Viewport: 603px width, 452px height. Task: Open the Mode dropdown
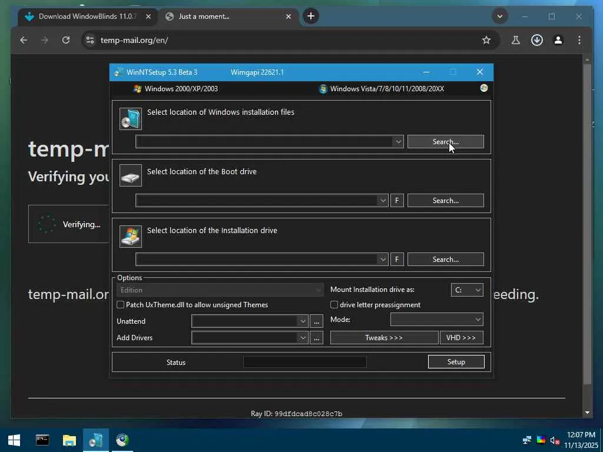point(436,320)
